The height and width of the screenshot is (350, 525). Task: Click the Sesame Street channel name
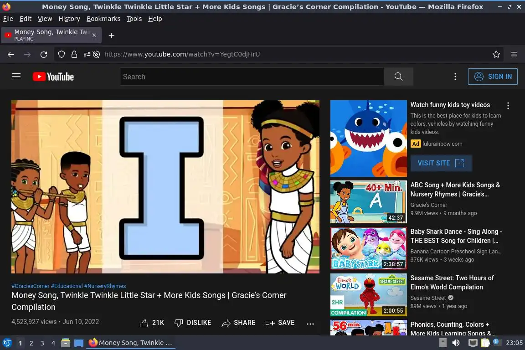pos(428,298)
